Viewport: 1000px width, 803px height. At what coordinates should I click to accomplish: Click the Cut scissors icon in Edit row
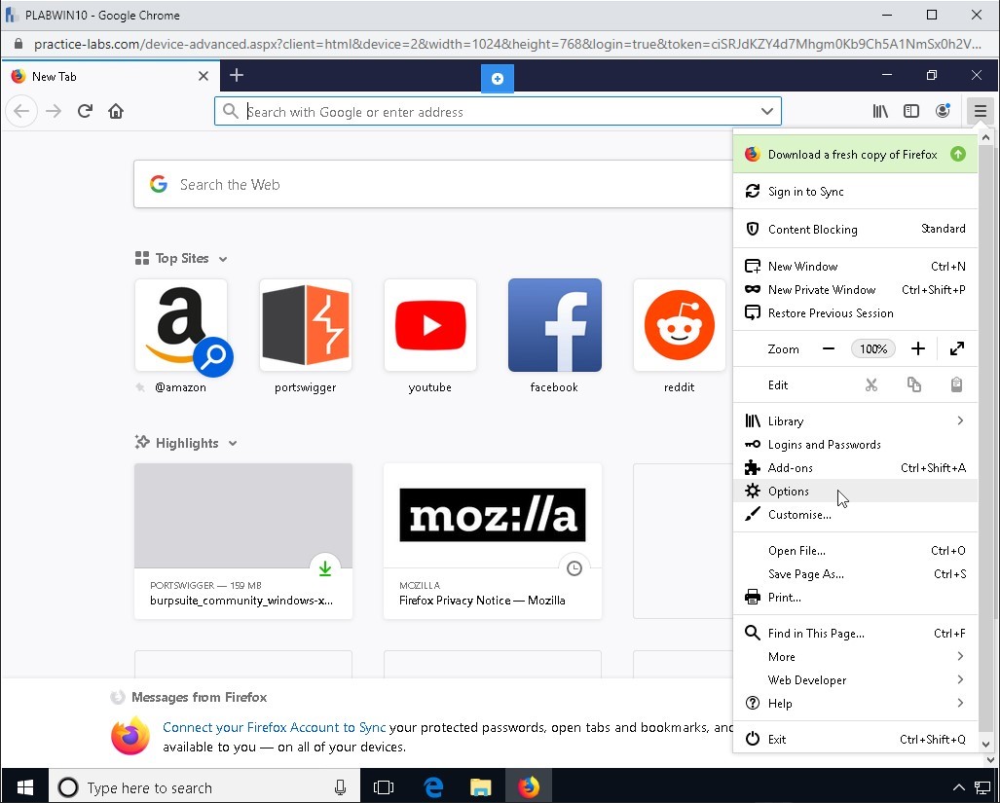pyautogui.click(x=871, y=384)
